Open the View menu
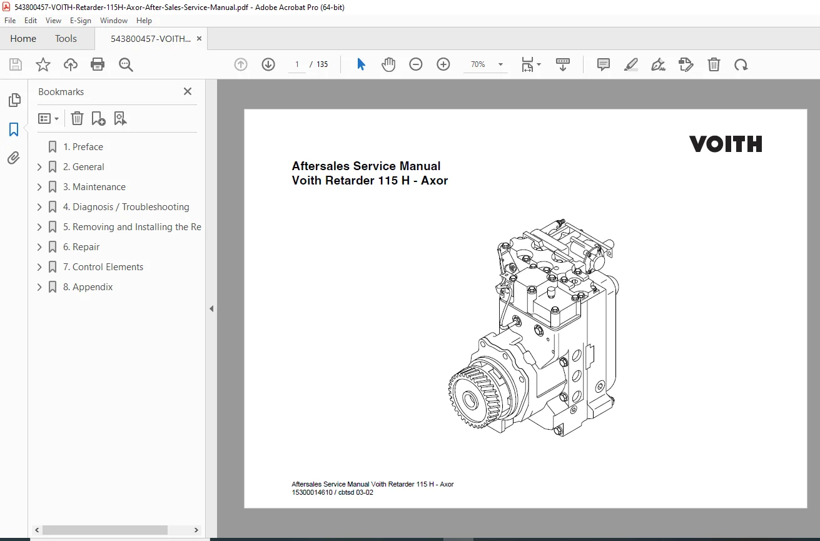 [x=53, y=21]
